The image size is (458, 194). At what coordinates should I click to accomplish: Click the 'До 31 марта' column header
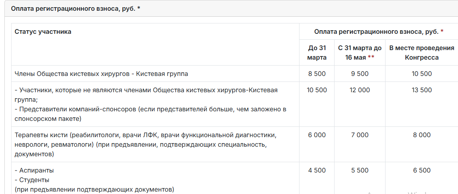pyautogui.click(x=317, y=52)
